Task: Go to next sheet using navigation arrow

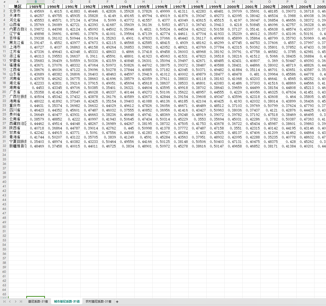Action: pyautogui.click(x=15, y=302)
